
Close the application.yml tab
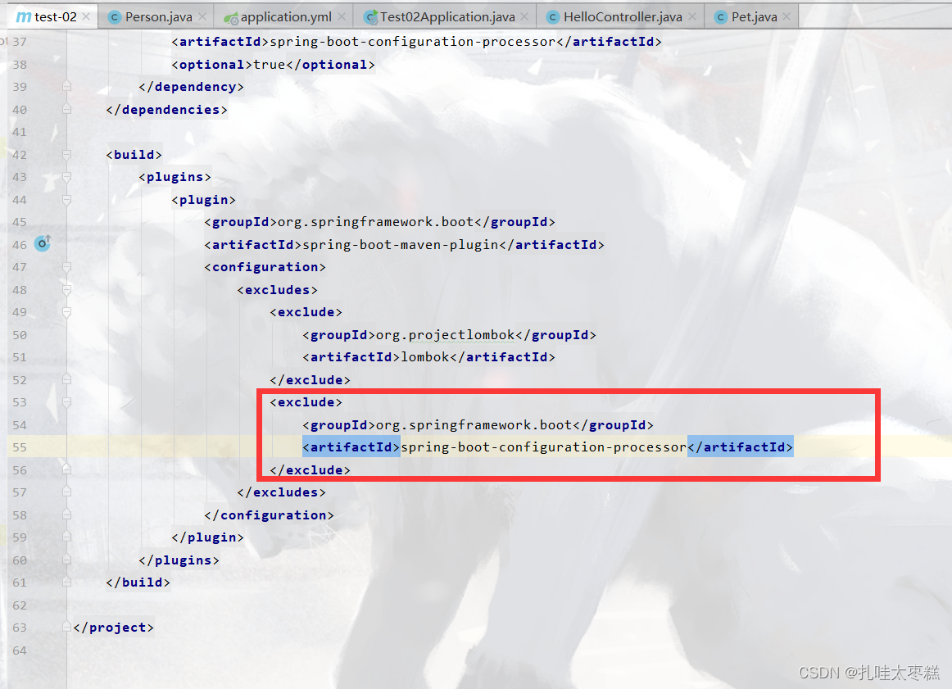point(342,17)
